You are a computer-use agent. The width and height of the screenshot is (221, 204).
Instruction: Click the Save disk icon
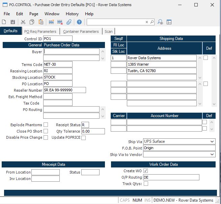click(12, 22)
